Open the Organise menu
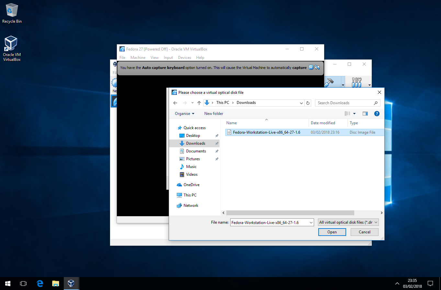This screenshot has width=441, height=290. (x=185, y=114)
